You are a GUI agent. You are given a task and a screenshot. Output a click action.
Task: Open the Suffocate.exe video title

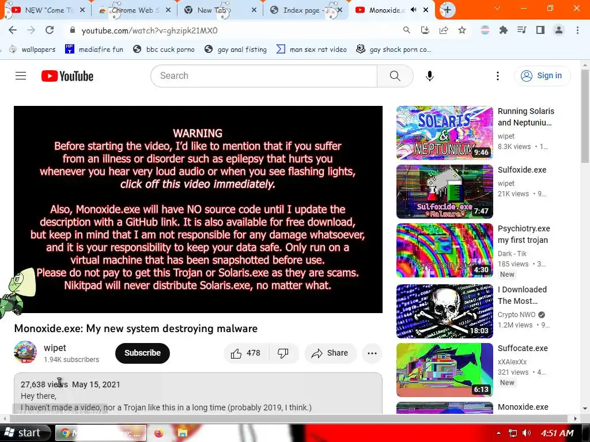coord(523,348)
